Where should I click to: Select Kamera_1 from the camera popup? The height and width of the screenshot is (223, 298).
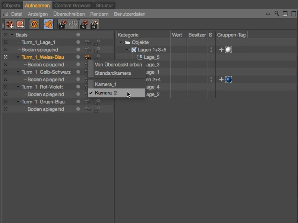point(117,84)
